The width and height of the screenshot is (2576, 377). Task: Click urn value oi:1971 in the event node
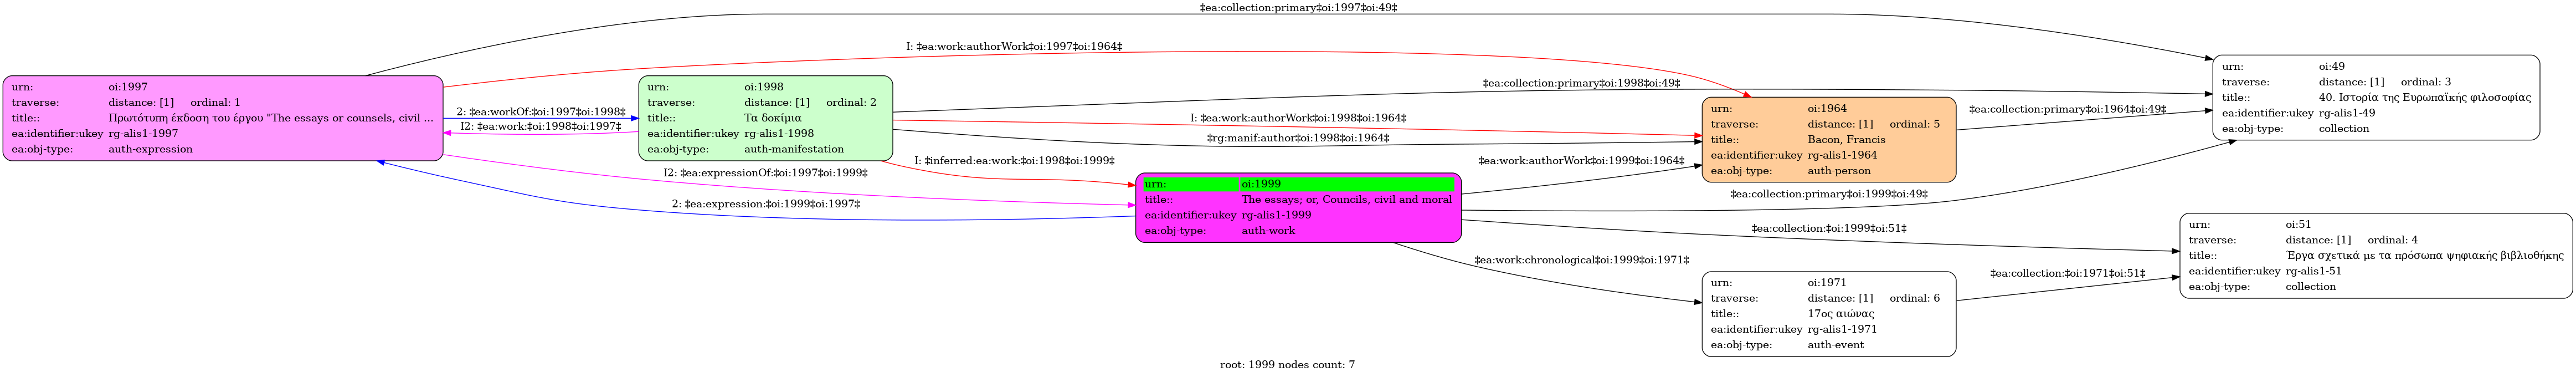pyautogui.click(x=1827, y=282)
